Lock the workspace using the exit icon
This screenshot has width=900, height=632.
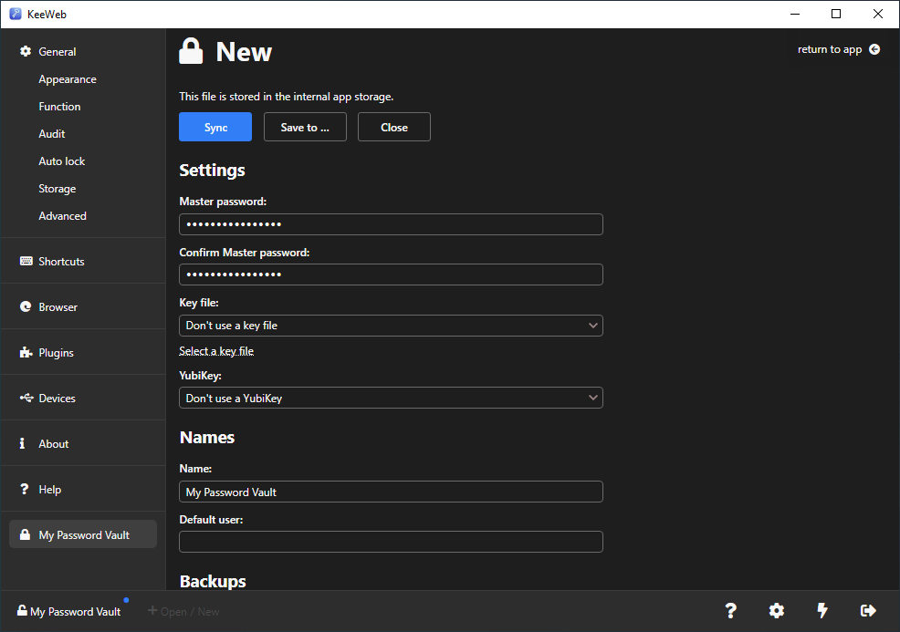pyautogui.click(x=867, y=610)
